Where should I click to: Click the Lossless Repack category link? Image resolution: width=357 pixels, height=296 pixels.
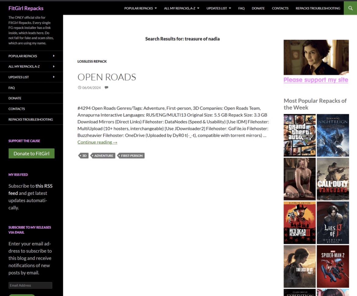click(92, 61)
